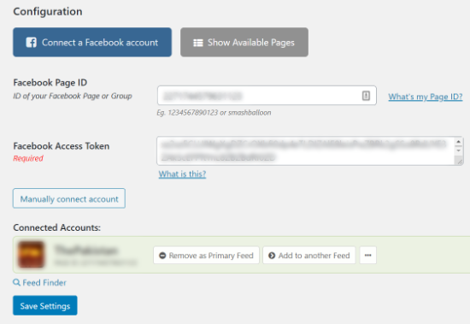Viewport: 470px width, 324px height.
Task: Click the token textarea scroll up arrow
Action: point(458,142)
